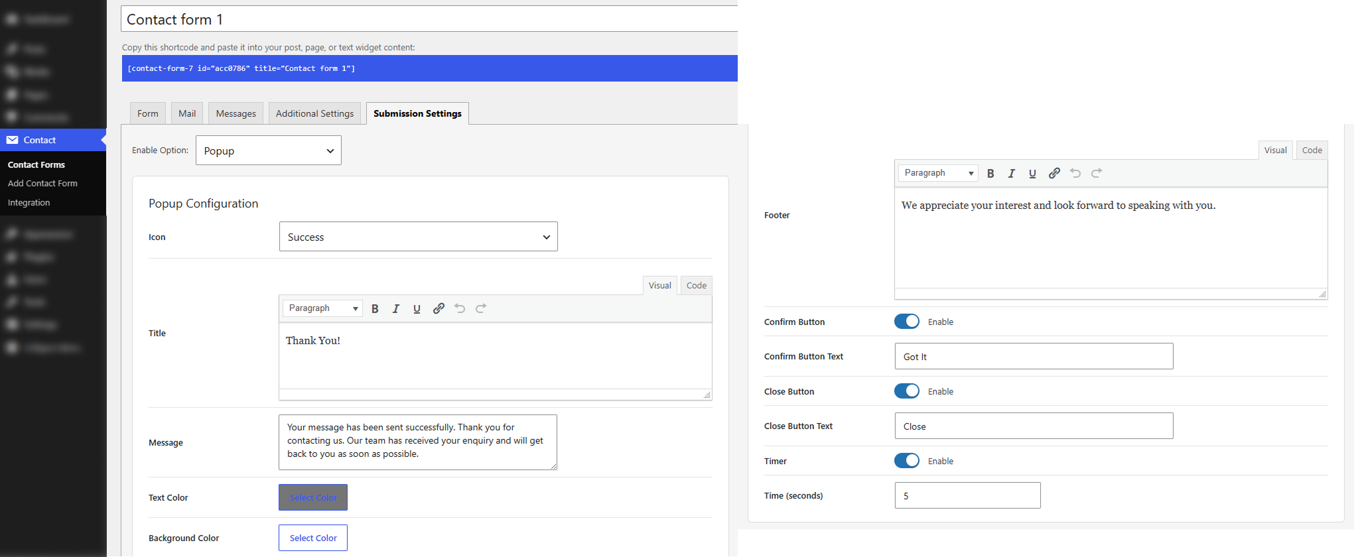The width and height of the screenshot is (1358, 557).
Task: Click the Message textarea
Action: pyautogui.click(x=418, y=442)
